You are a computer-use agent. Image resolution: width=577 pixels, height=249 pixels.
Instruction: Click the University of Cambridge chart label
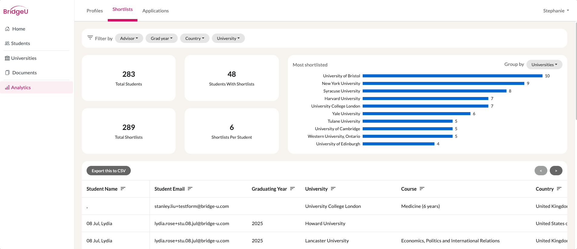[x=338, y=129]
